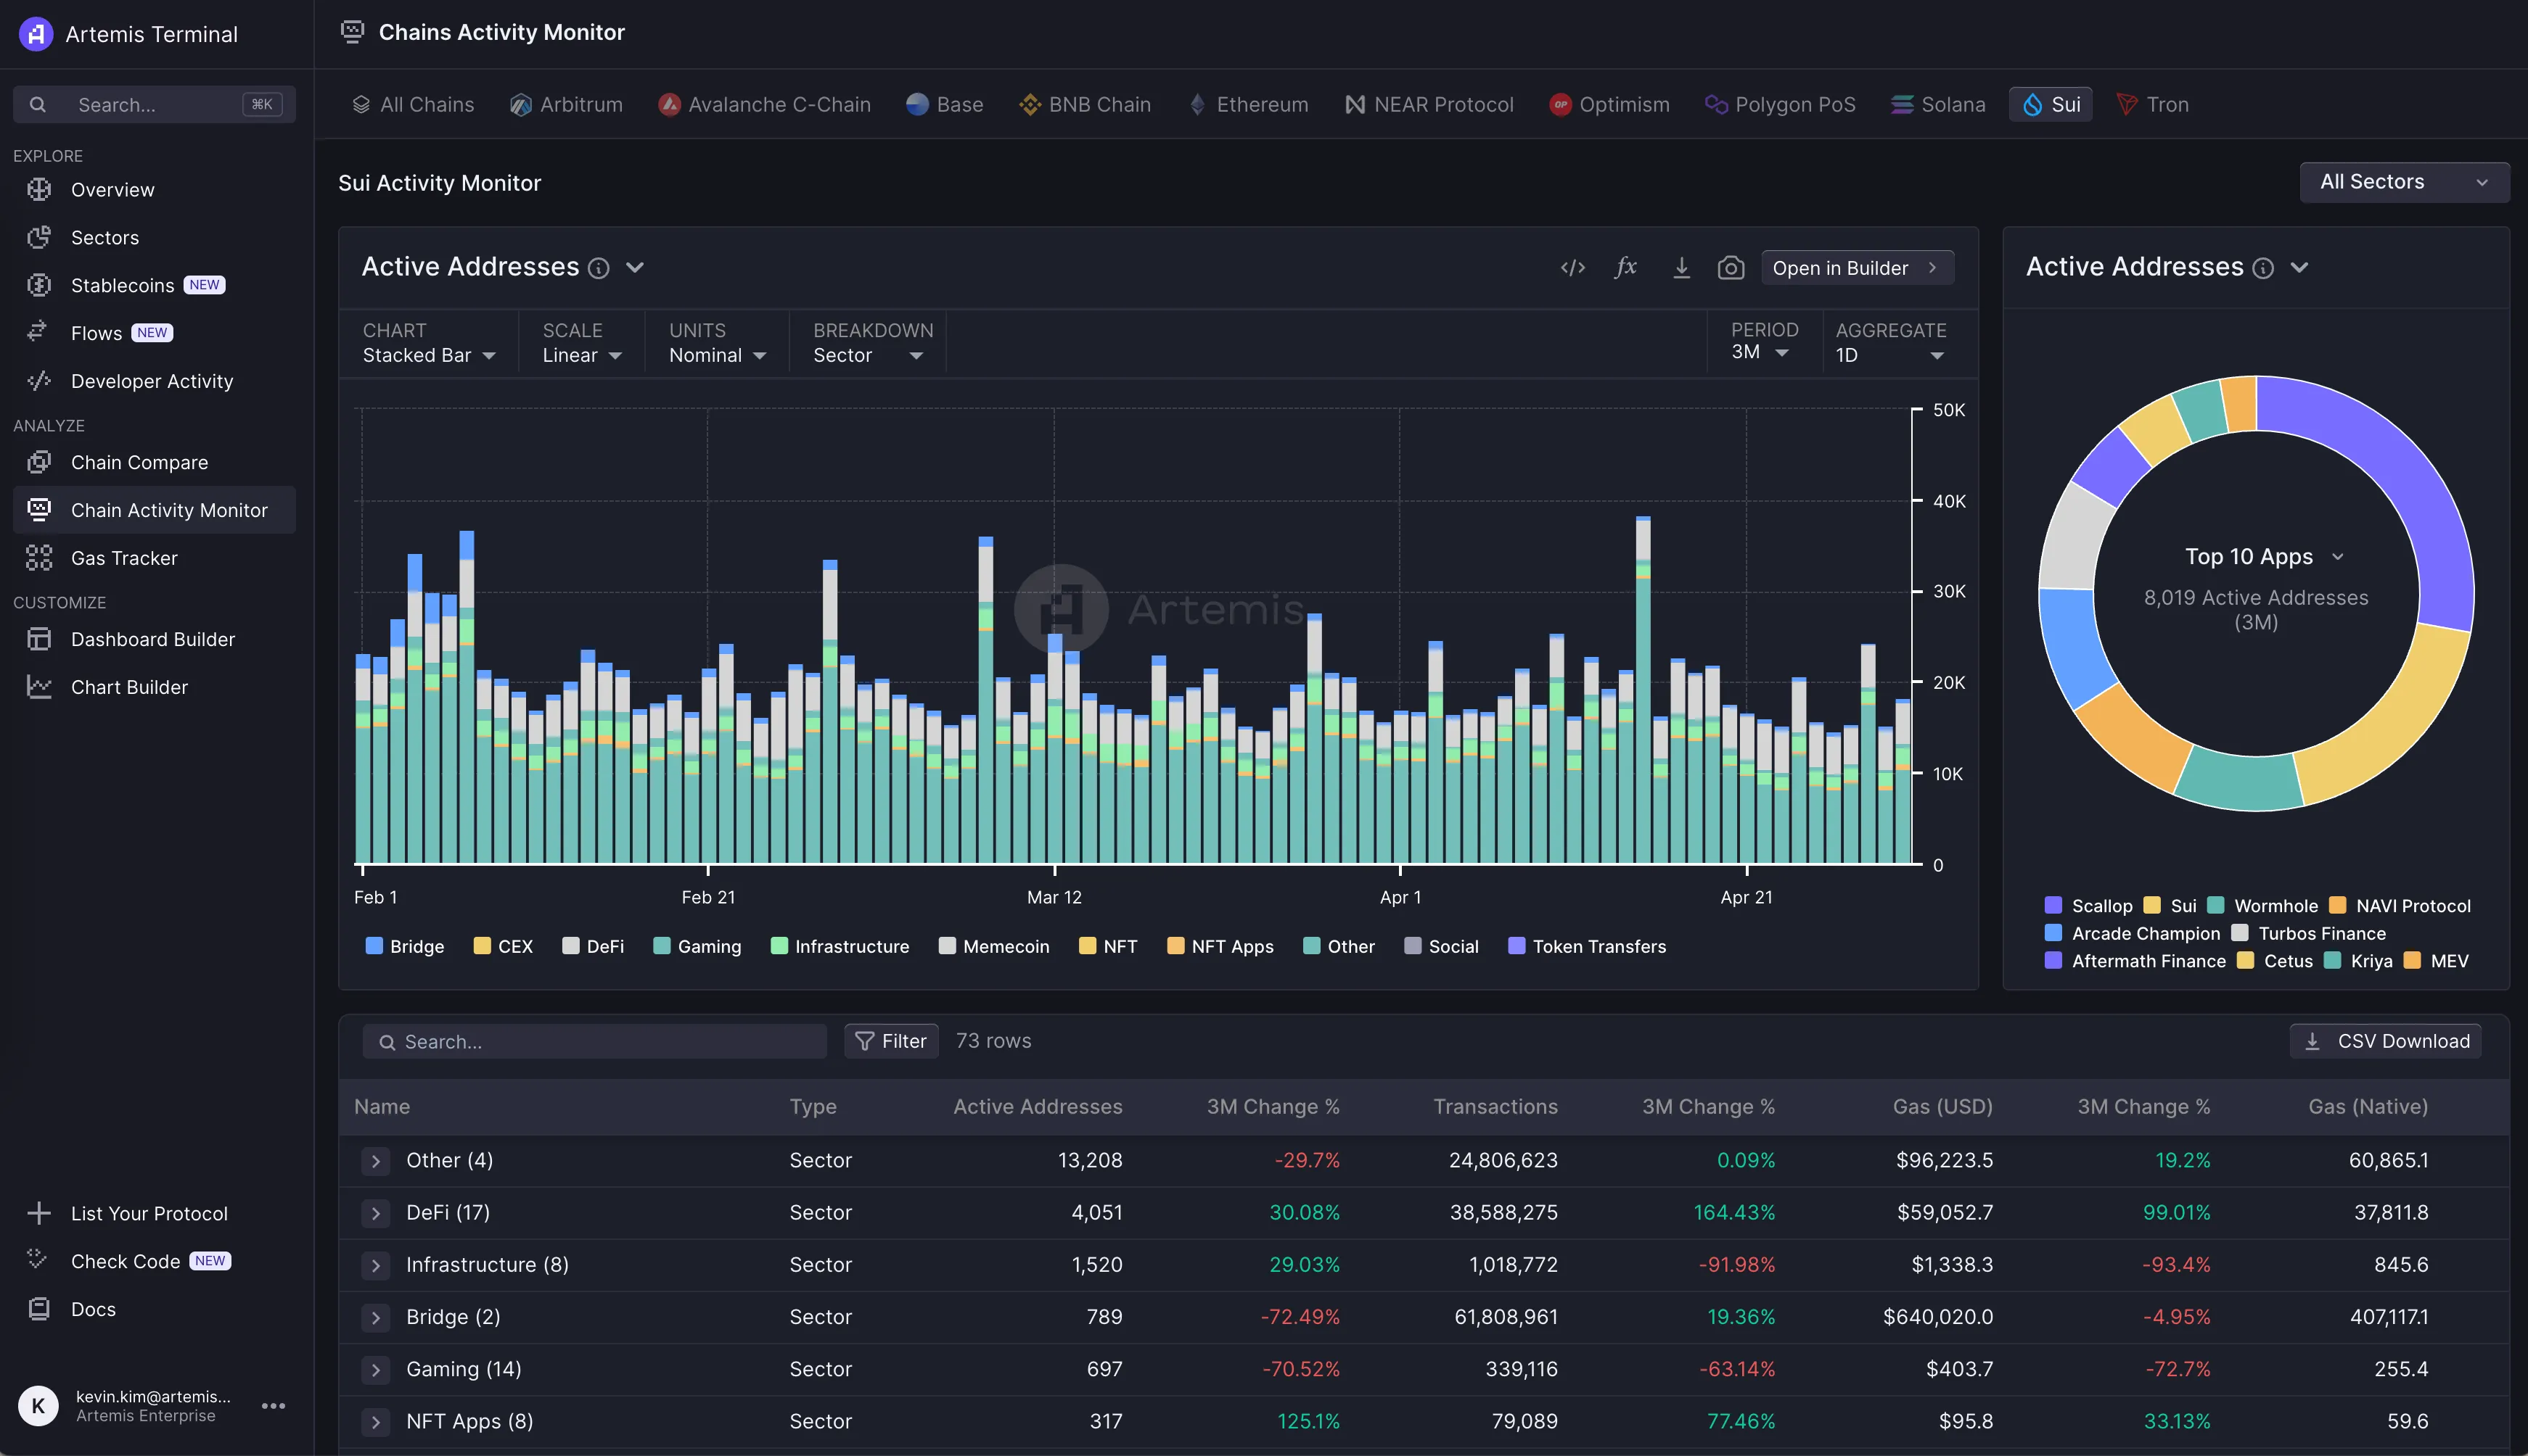Toggle the Gaming series in chart legend
The height and width of the screenshot is (1456, 2528).
697,946
